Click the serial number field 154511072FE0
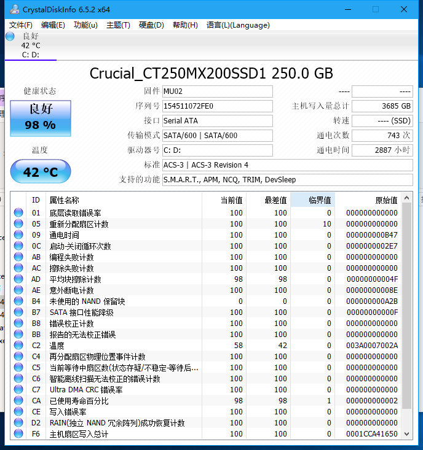 pos(218,106)
